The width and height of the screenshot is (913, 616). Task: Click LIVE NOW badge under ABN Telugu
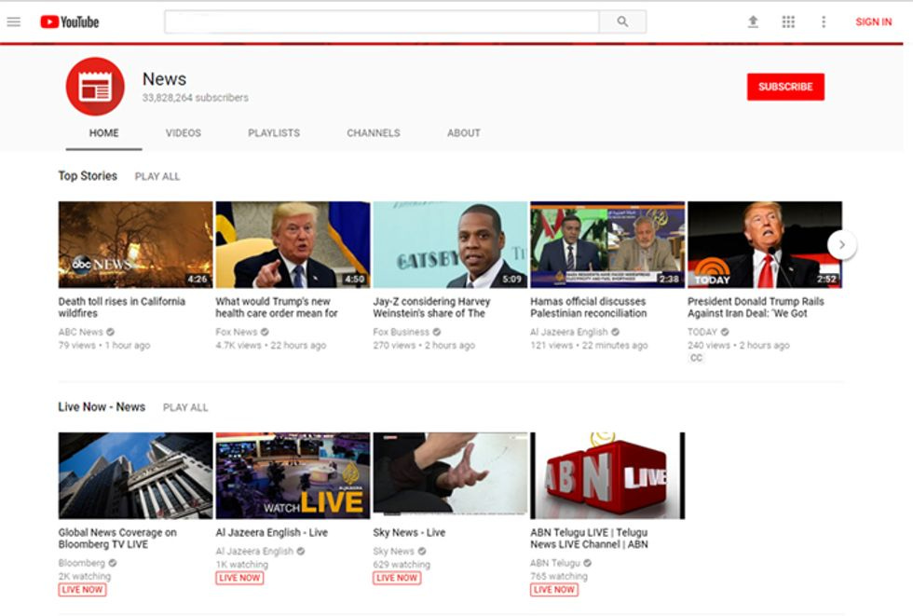click(x=553, y=590)
